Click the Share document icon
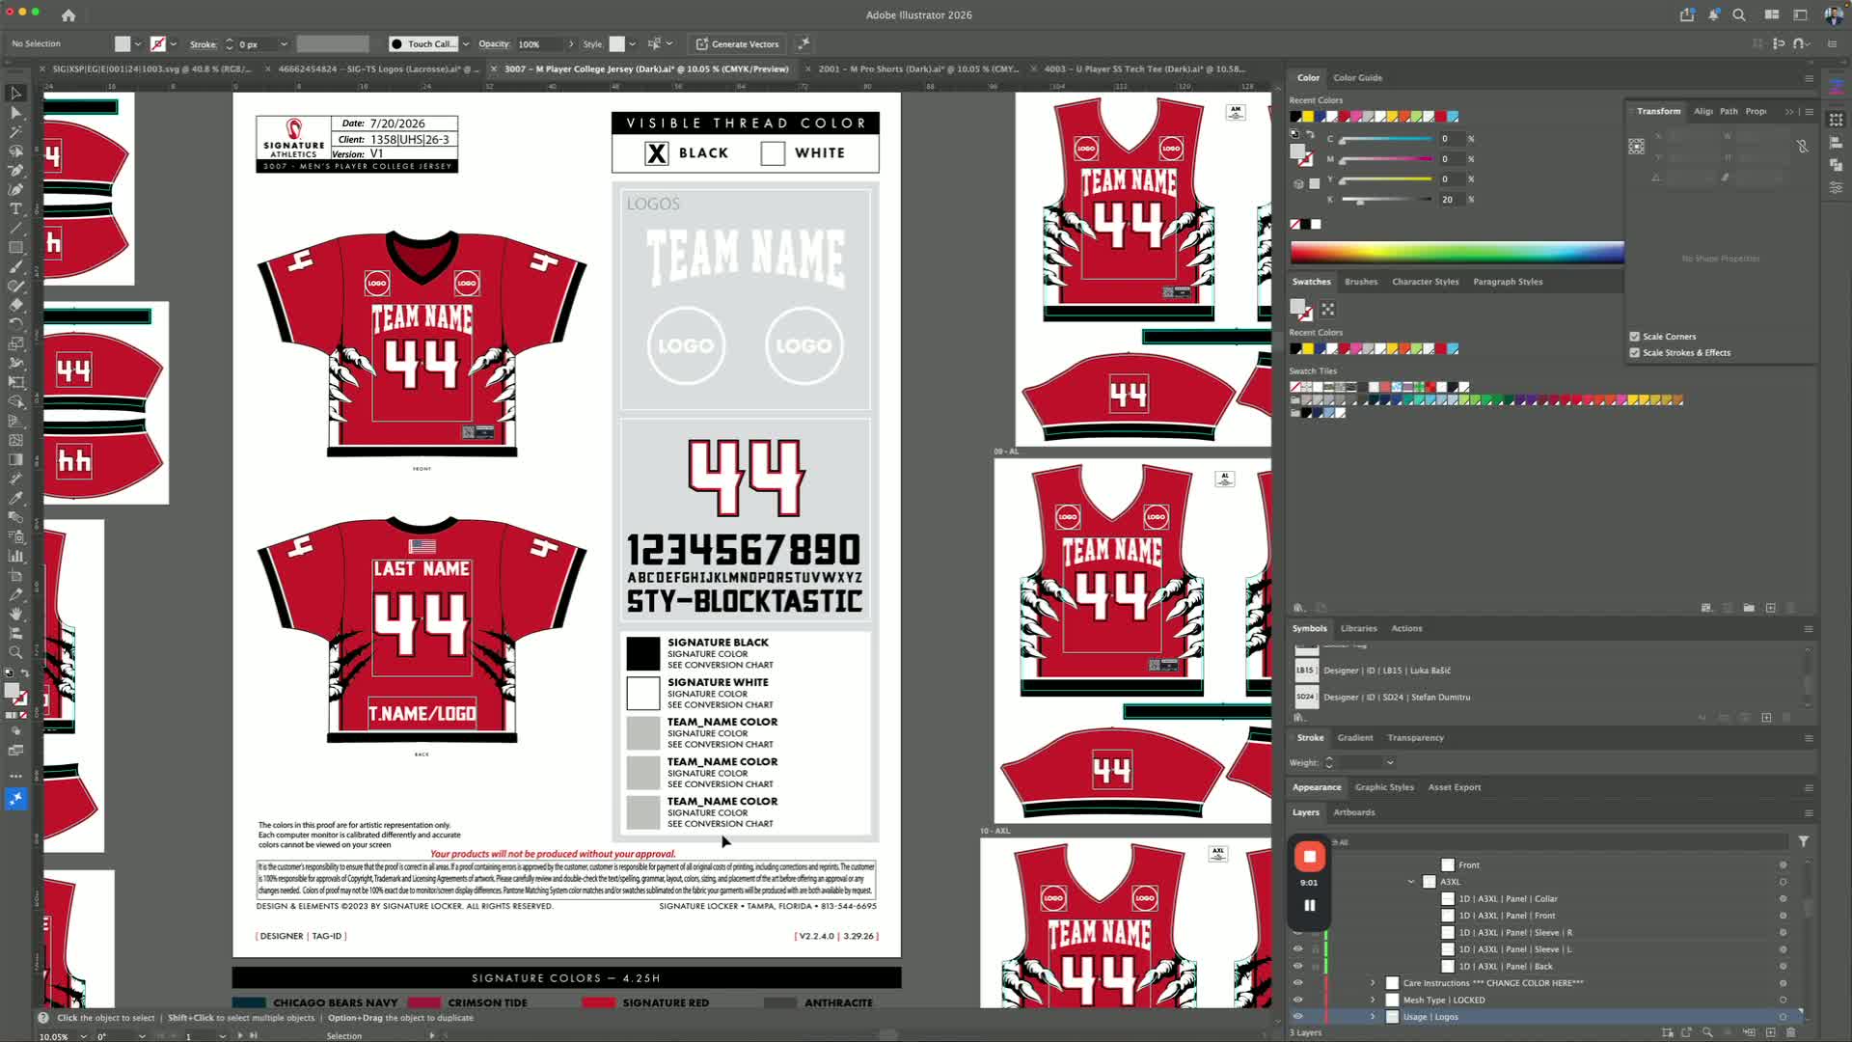Viewport: 1852px width, 1042px height. (1687, 14)
